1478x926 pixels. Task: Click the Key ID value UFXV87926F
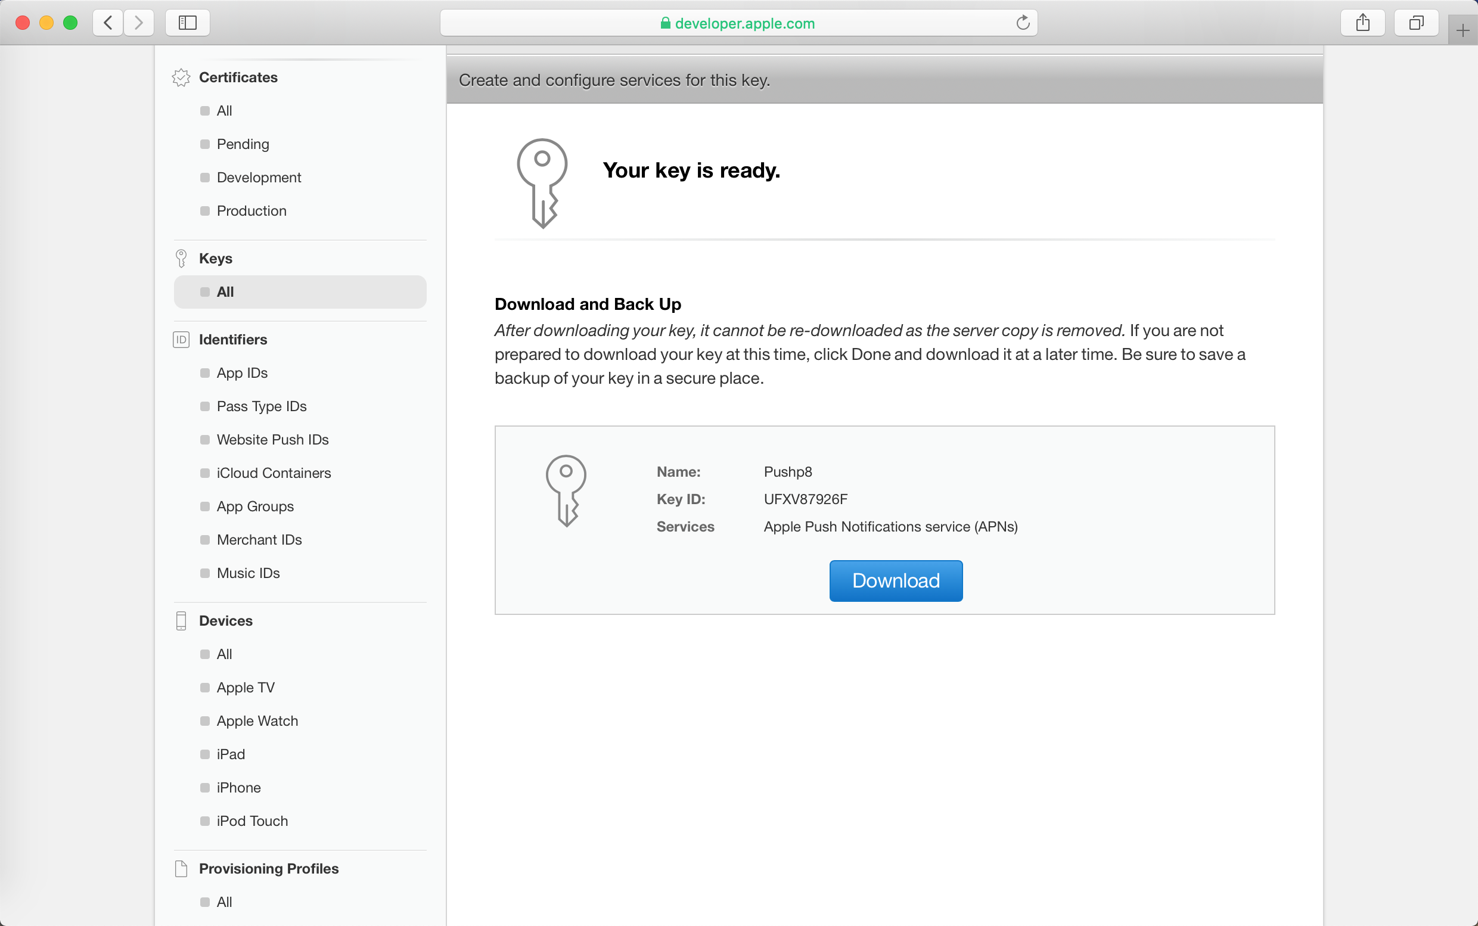(x=806, y=500)
